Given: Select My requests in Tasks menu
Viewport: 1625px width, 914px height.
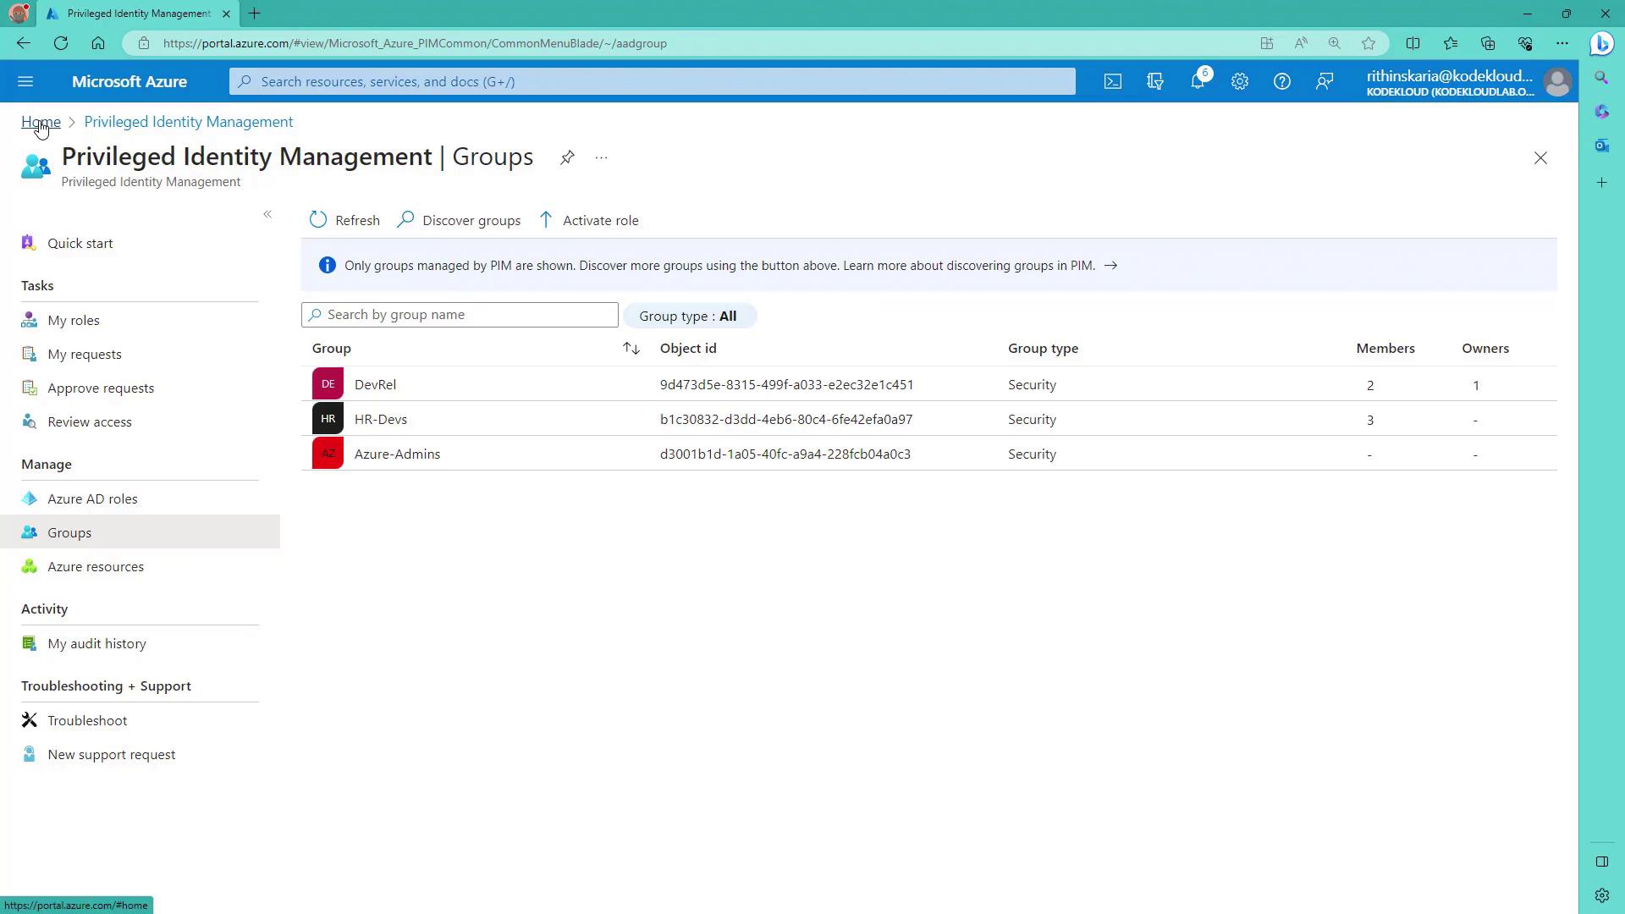Looking at the screenshot, I should (85, 354).
